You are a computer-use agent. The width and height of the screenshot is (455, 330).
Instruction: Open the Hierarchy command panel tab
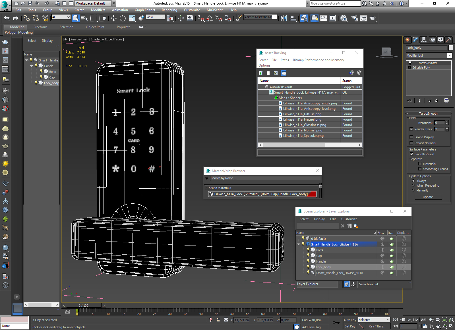pyautogui.click(x=424, y=40)
